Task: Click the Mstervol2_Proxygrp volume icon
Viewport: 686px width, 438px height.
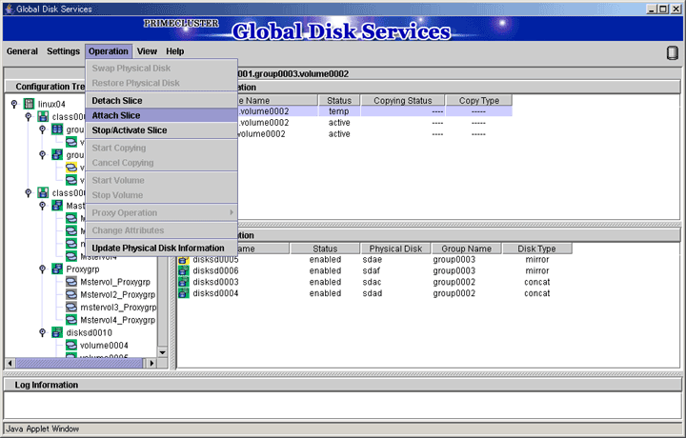Action: pos(71,294)
